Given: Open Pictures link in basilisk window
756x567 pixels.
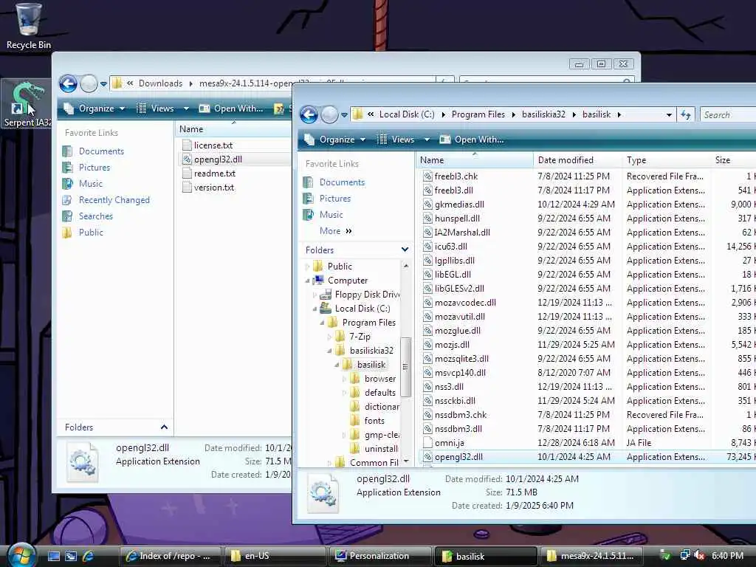Looking at the screenshot, I should point(335,198).
